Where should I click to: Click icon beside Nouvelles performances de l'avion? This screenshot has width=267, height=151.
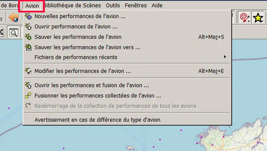(28, 16)
